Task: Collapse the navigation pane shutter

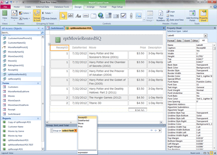Action: [x=43, y=28]
